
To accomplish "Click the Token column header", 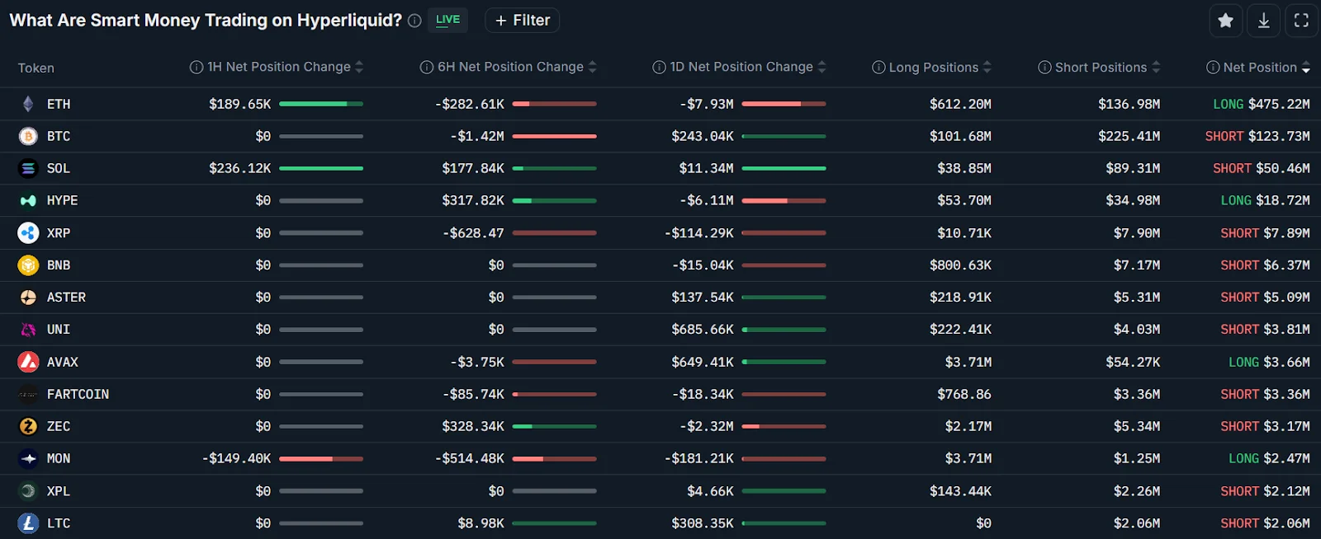I will (36, 68).
